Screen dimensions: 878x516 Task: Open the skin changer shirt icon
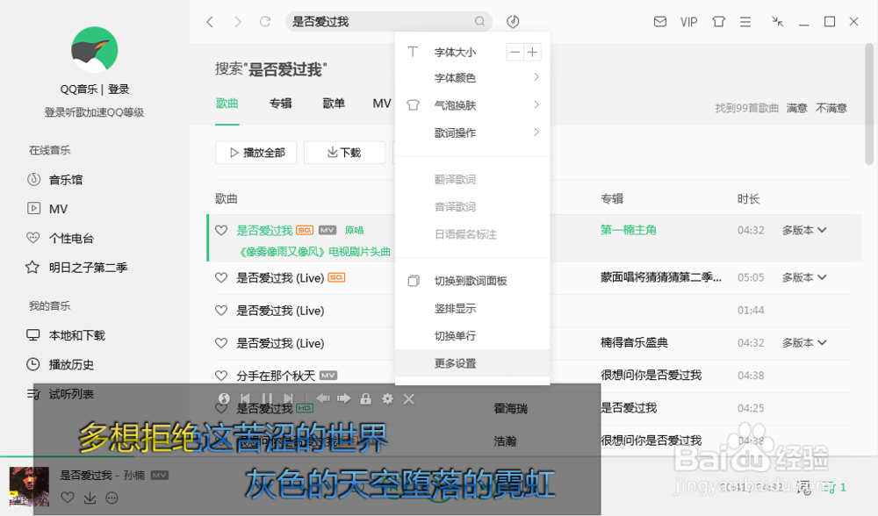[x=718, y=21]
